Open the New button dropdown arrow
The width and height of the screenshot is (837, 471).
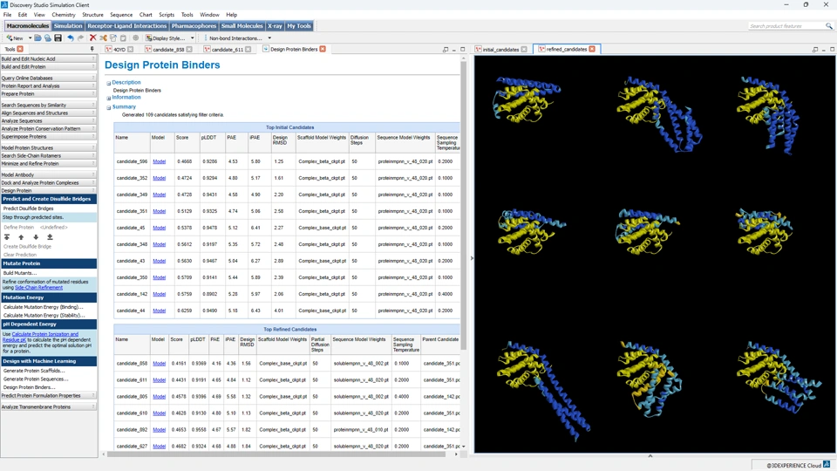click(30, 38)
